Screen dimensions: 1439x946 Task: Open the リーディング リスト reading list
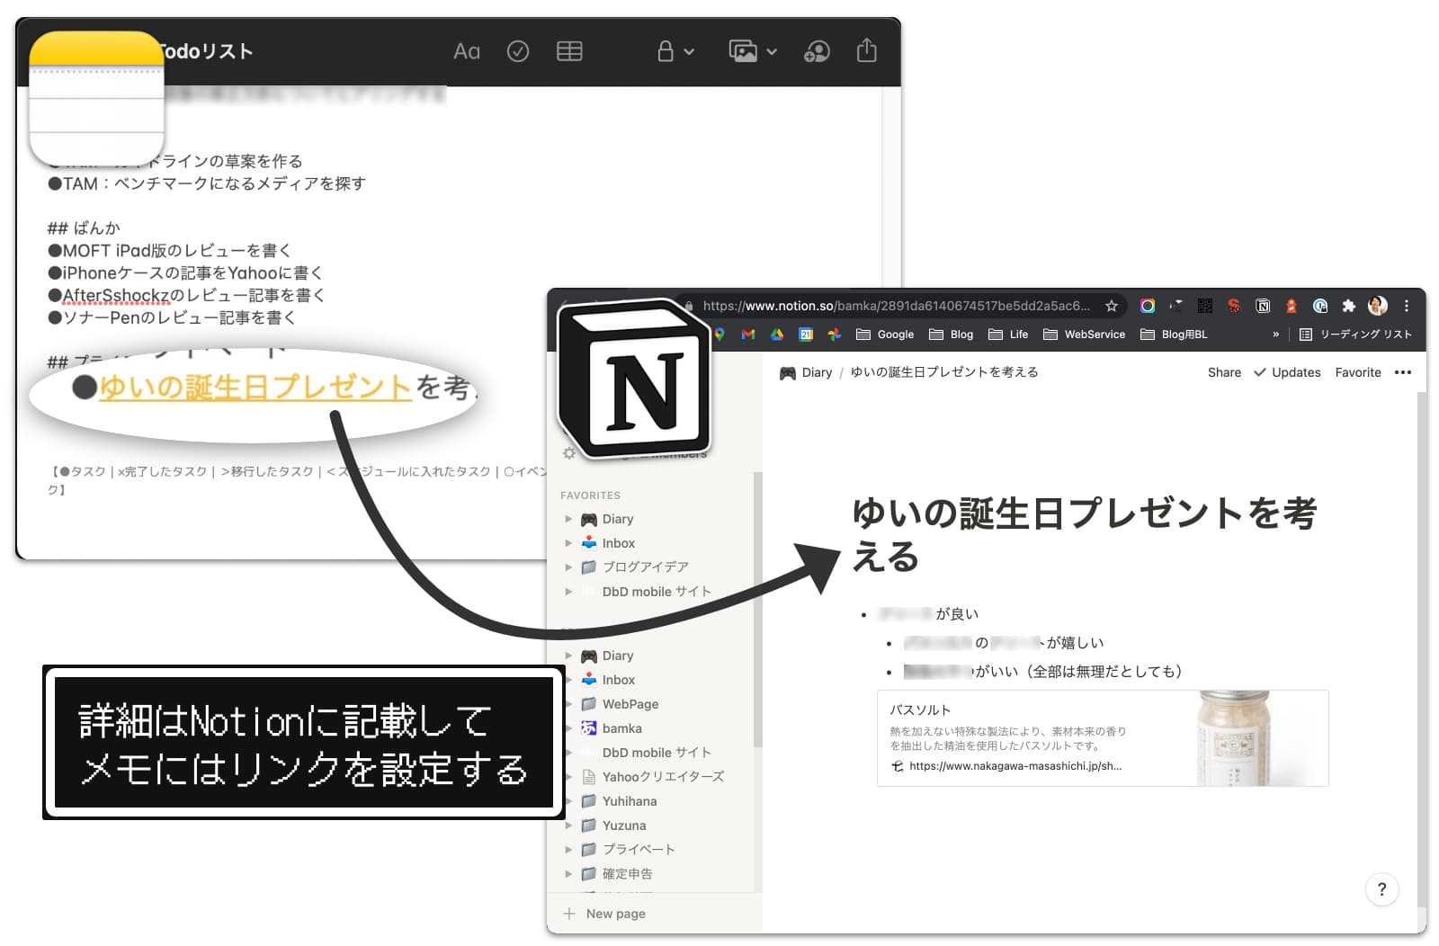1355,335
